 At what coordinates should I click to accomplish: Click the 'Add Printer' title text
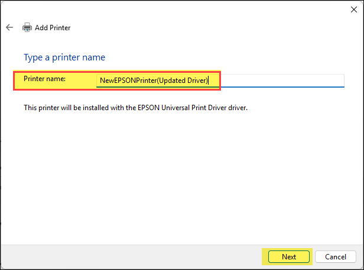[x=53, y=28]
